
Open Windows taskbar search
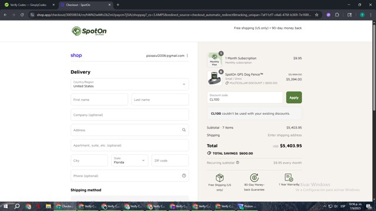coord(17,206)
